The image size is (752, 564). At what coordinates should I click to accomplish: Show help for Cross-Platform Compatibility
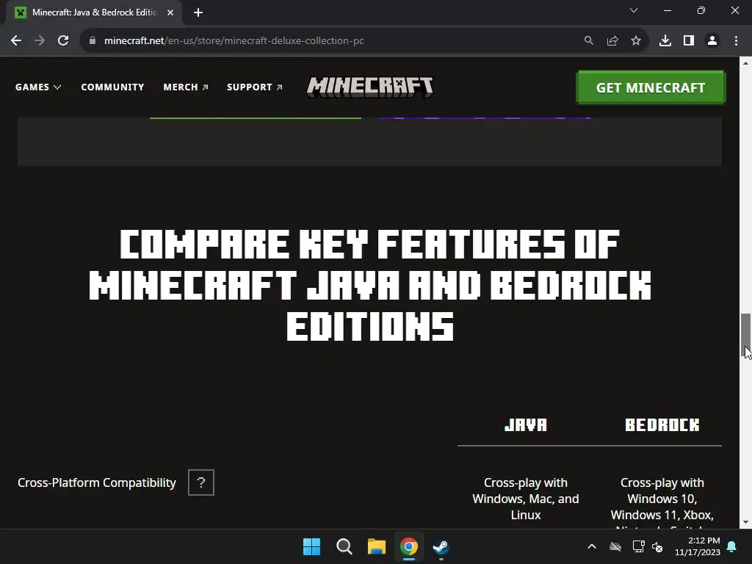click(x=201, y=482)
